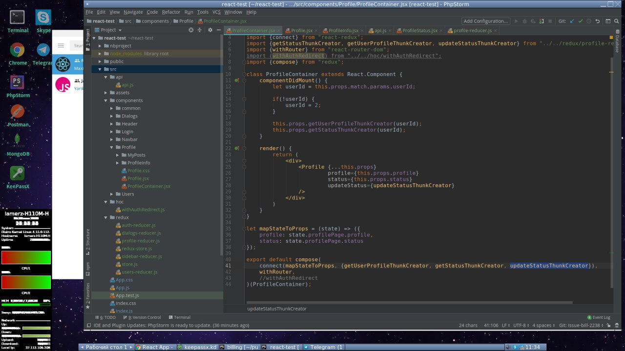Toggle the Structure tool window side tab

click(88, 239)
